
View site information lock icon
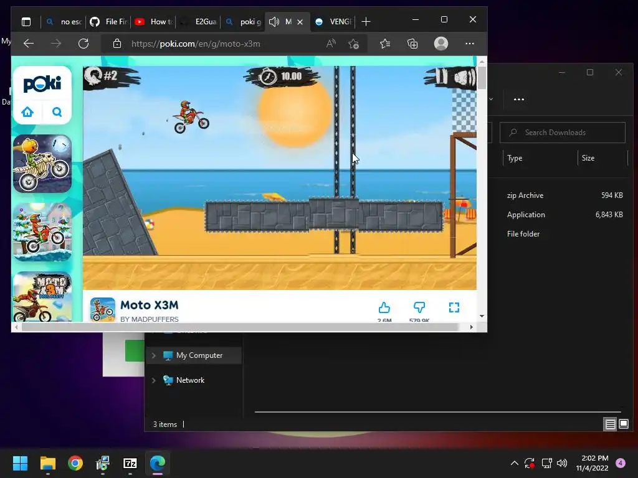tap(117, 44)
